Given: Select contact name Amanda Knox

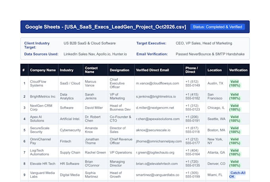Looking at the screenshot, I should (91, 130).
